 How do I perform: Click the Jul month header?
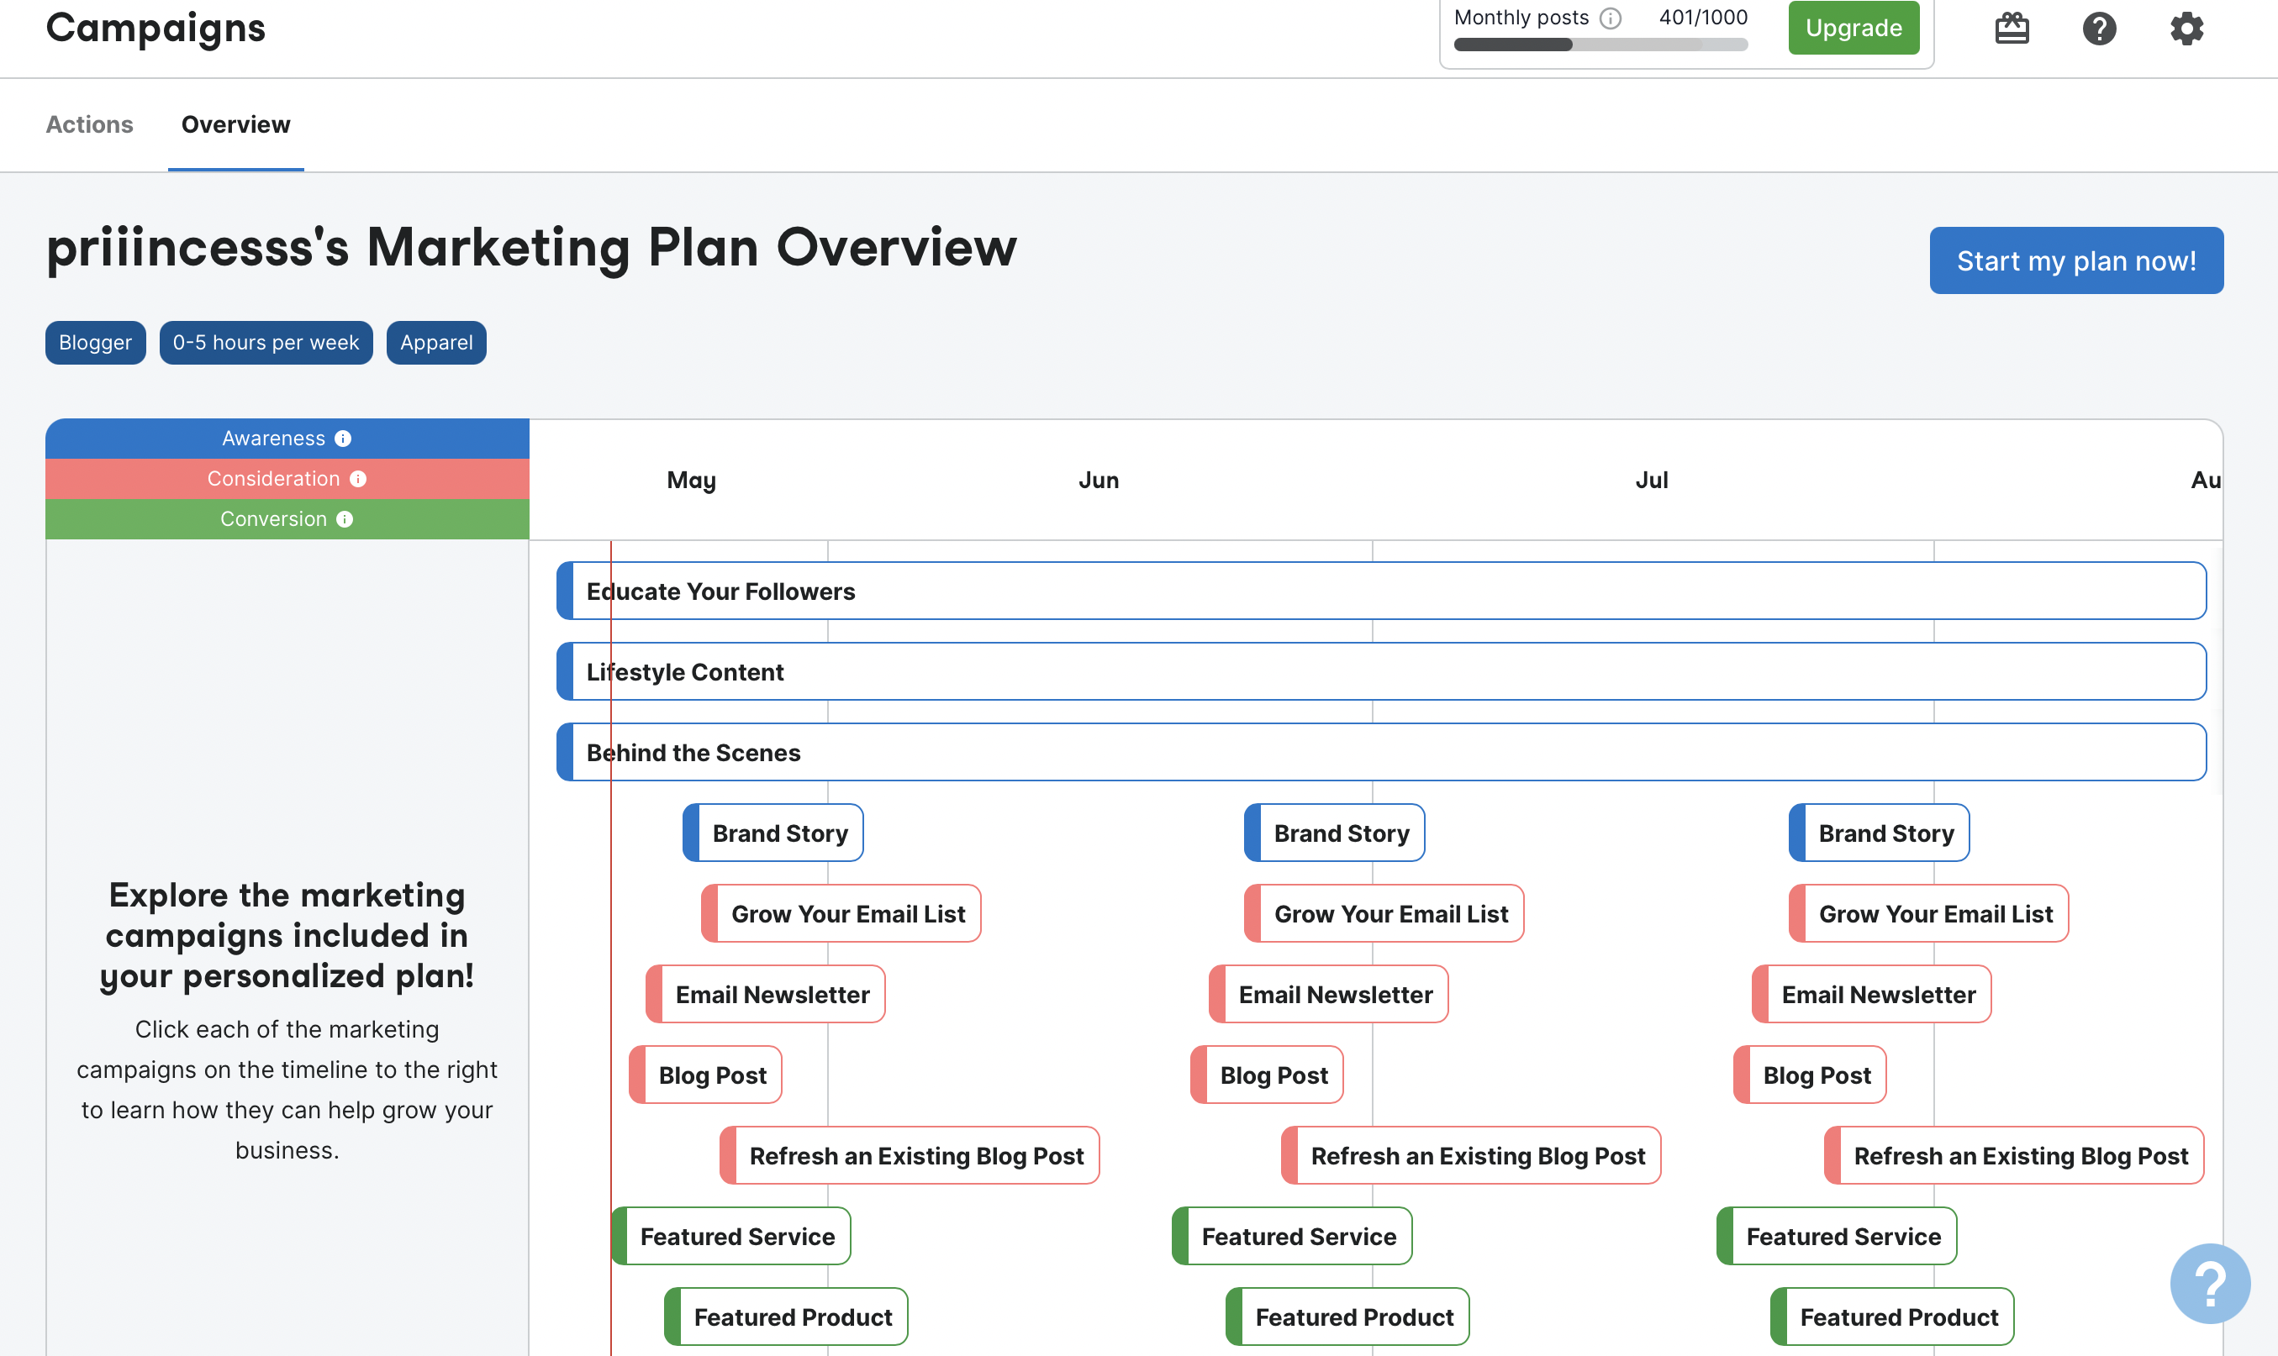[1652, 481]
